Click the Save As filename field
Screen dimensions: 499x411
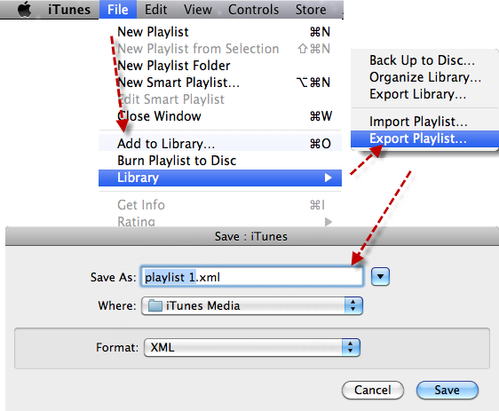point(252,277)
